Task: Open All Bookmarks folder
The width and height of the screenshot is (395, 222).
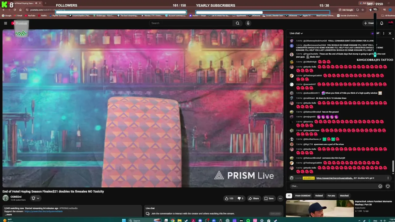Action: pyautogui.click(x=388, y=15)
